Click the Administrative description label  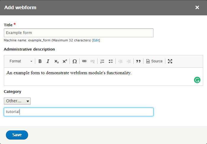[29, 49]
